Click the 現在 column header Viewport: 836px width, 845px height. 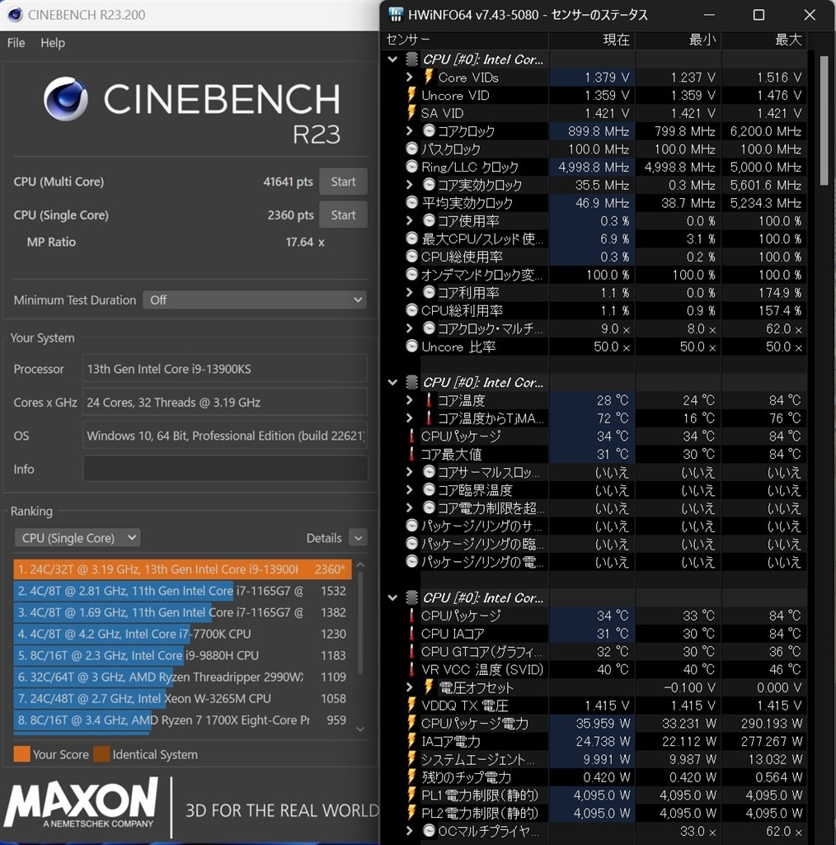click(592, 40)
